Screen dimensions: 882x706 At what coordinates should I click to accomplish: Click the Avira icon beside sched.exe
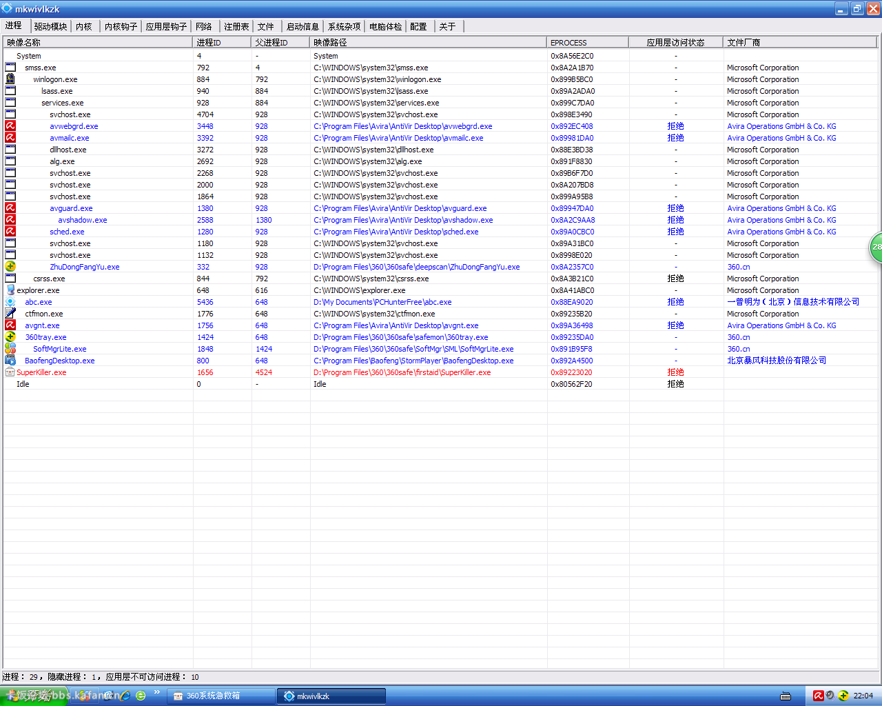[10, 232]
